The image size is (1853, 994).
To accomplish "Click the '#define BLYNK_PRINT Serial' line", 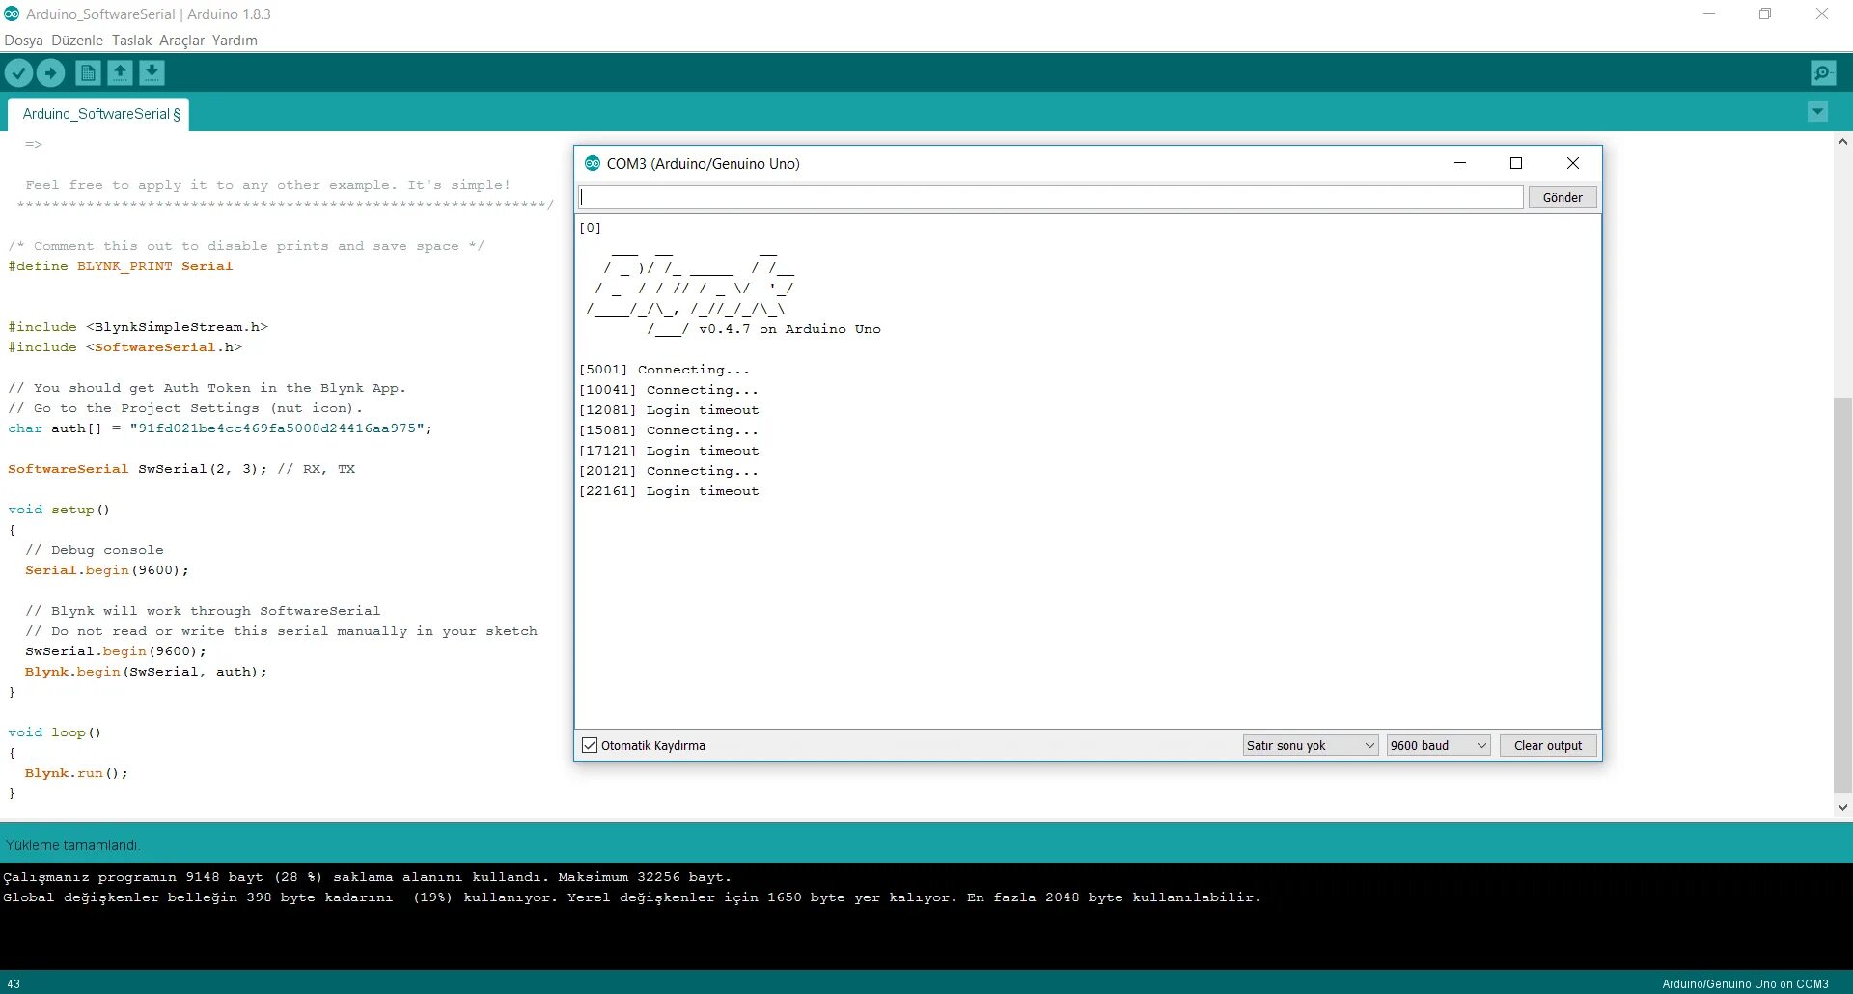I will [121, 266].
